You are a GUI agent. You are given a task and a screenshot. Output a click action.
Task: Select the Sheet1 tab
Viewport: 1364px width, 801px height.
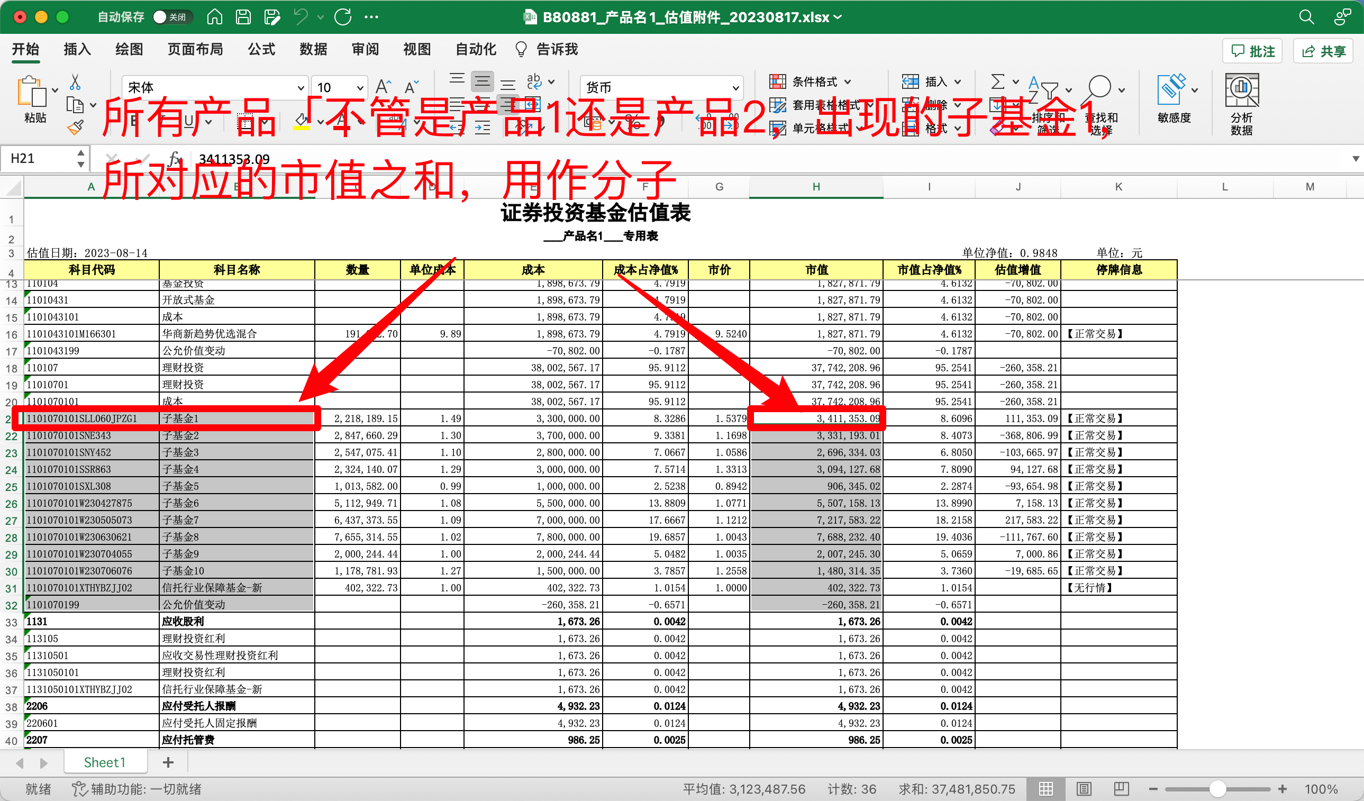105,762
